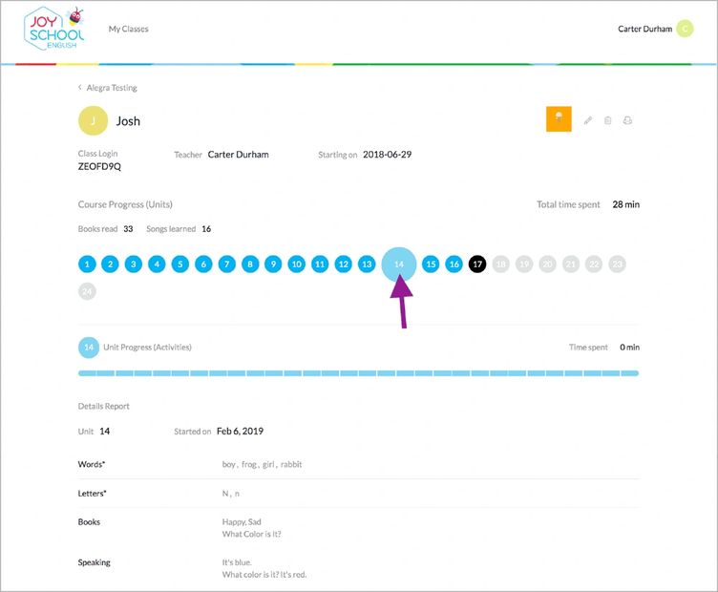The height and width of the screenshot is (592, 718).
Task: Open the Carter Durham account menu
Action: click(644, 29)
